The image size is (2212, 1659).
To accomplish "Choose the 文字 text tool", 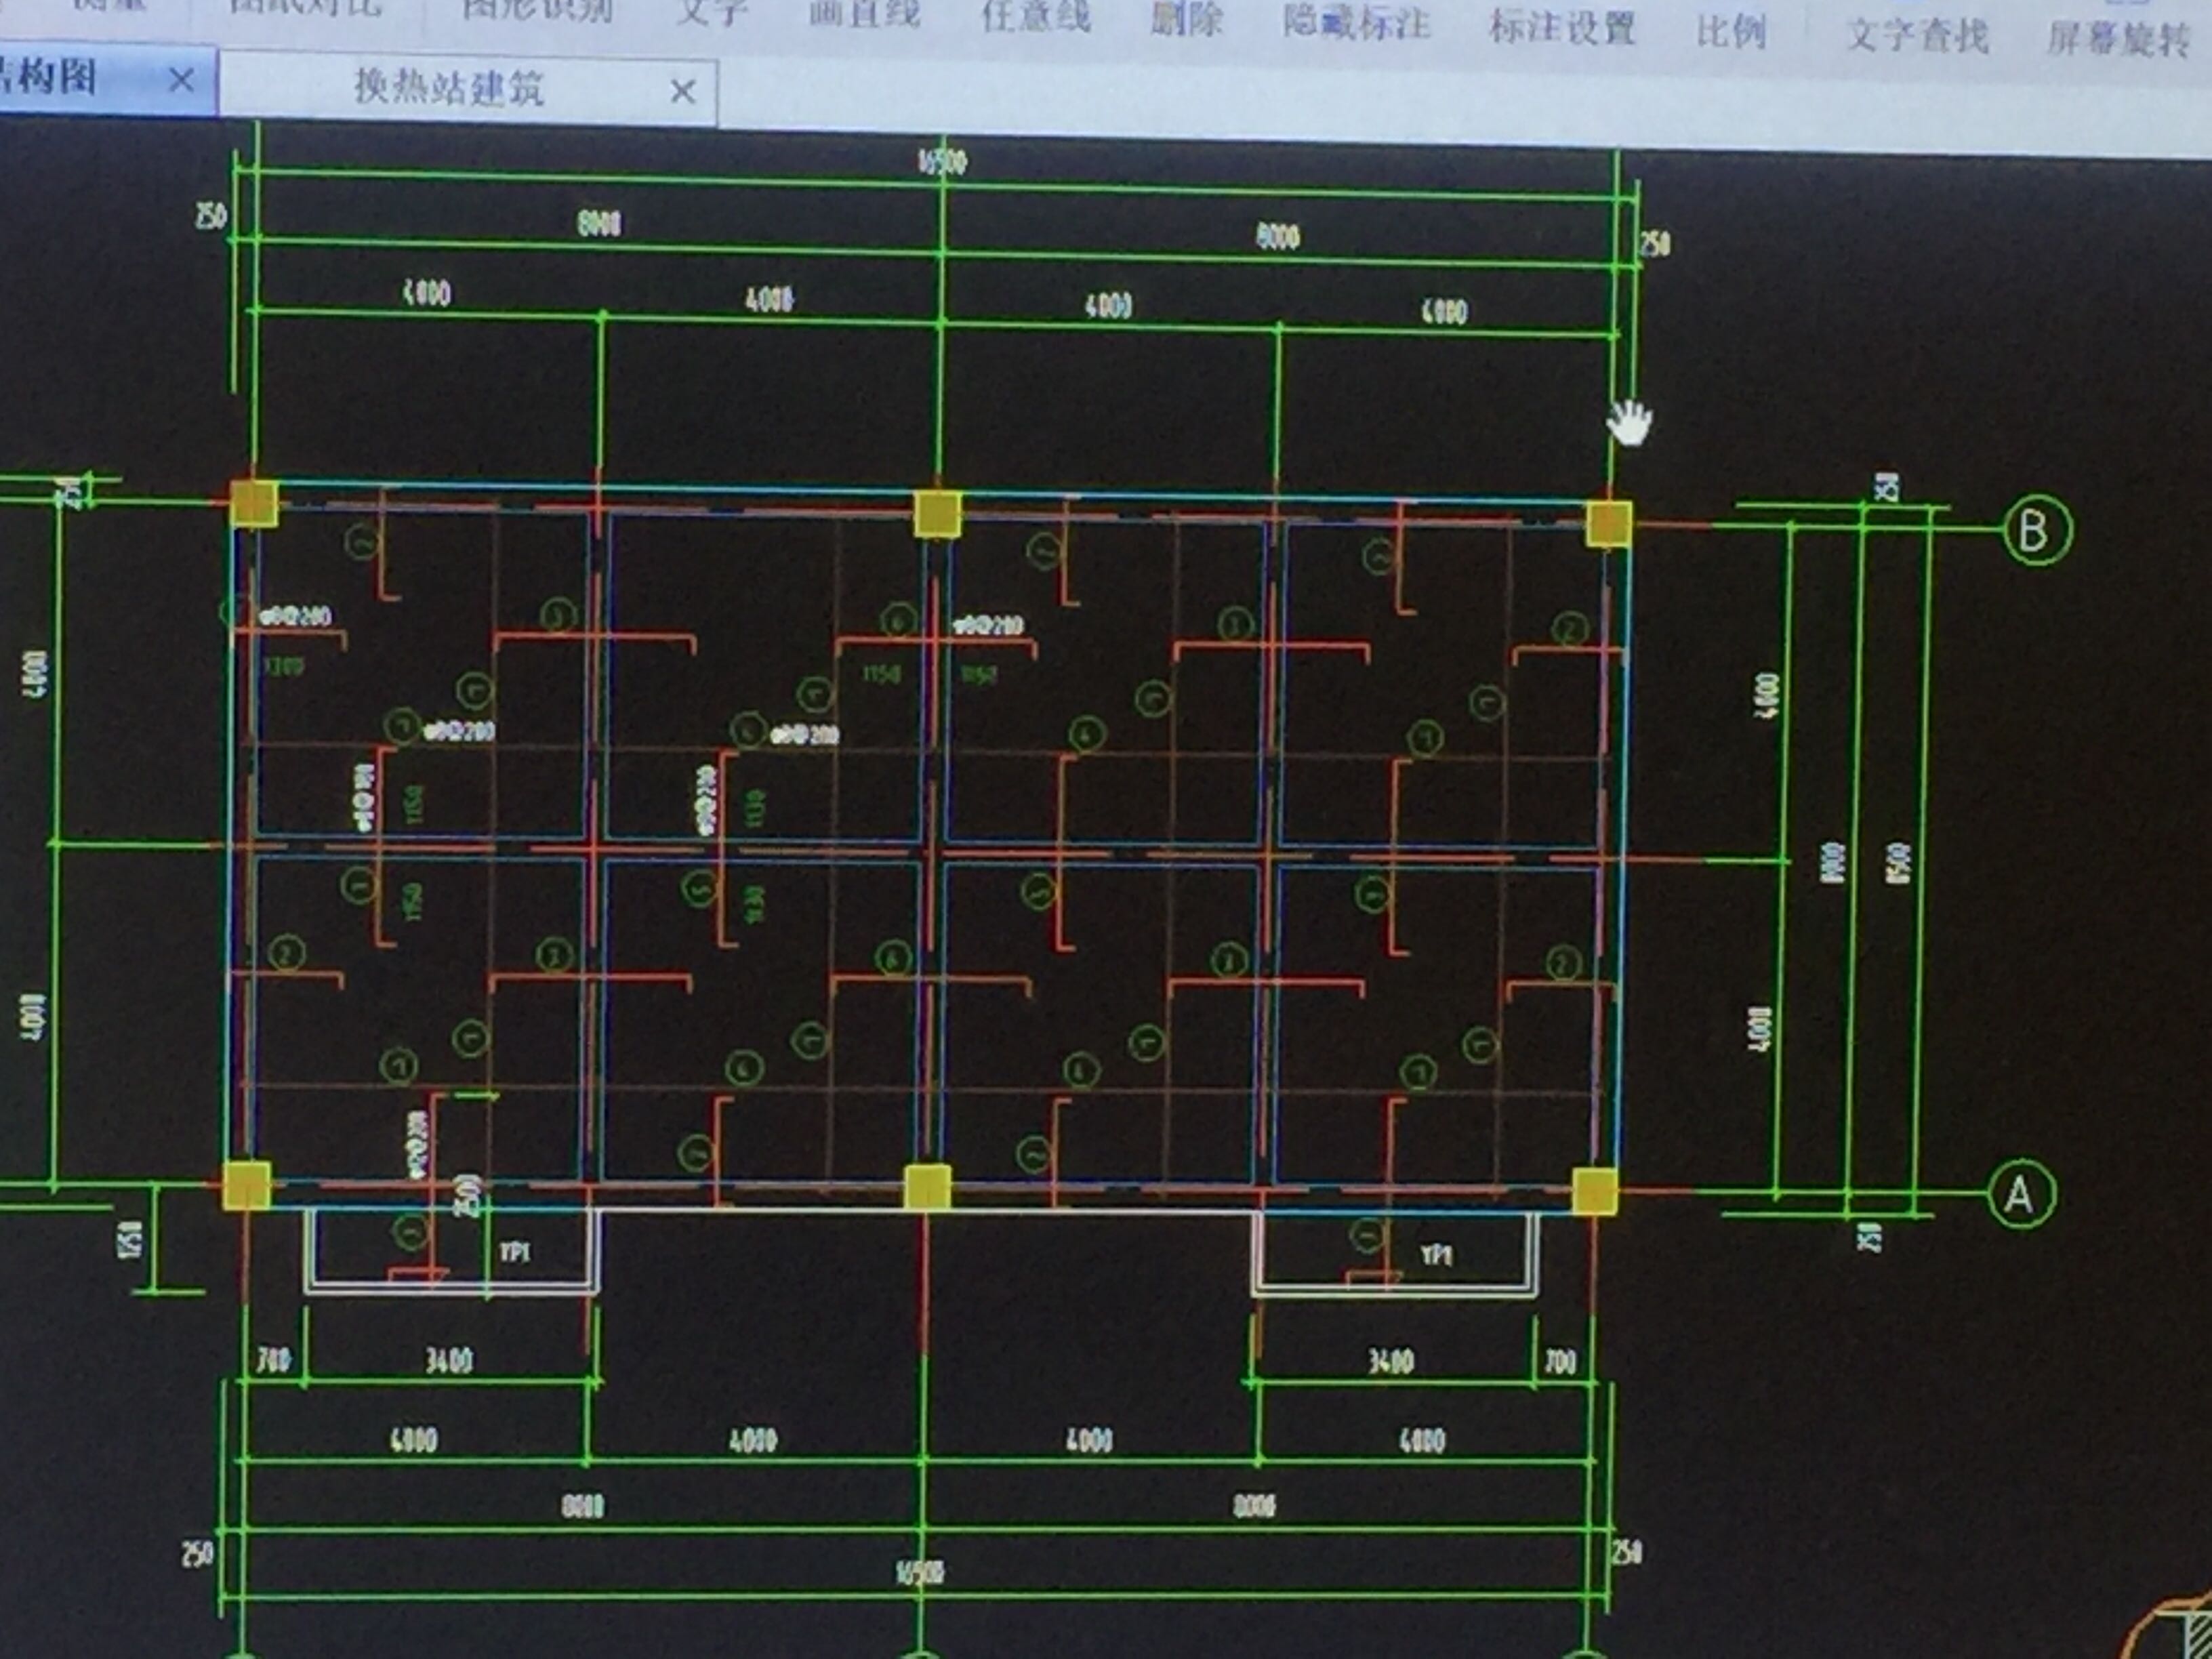I will pos(711,13).
